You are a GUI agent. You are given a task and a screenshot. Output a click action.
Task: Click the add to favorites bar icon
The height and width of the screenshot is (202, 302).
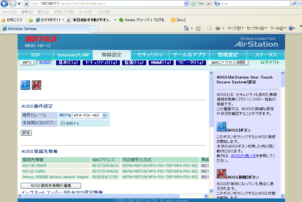pos(31,20)
